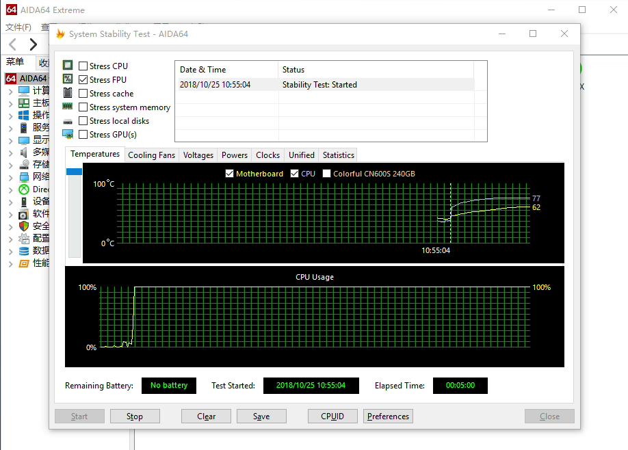Enable the Stress CPU checkbox
This screenshot has width=628, height=450.
tap(83, 66)
